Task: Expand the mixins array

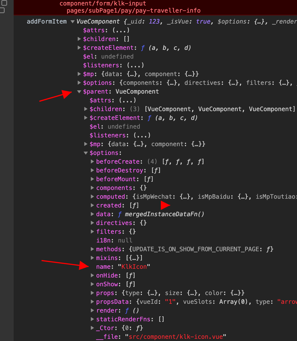Action: point(92,258)
